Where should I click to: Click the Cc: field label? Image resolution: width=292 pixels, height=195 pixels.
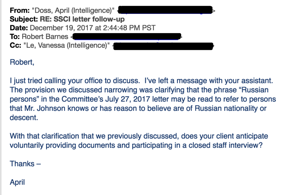tap(15, 45)
